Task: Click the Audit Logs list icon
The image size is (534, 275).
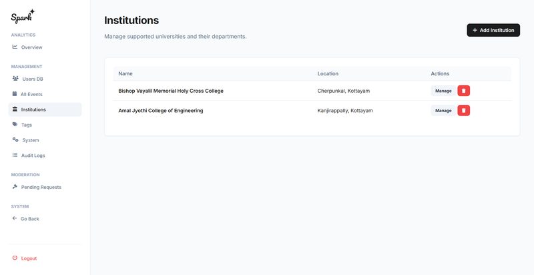Action: (x=15, y=156)
